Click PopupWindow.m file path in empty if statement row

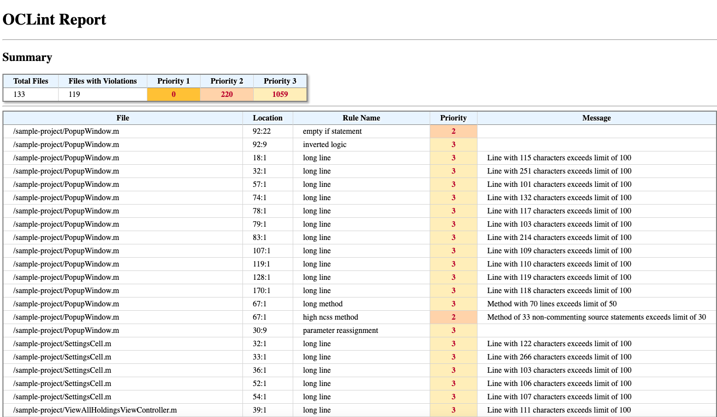tap(66, 131)
